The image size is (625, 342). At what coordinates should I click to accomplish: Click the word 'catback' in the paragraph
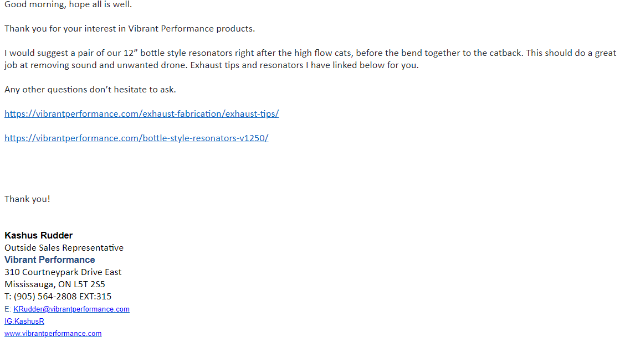[505, 53]
